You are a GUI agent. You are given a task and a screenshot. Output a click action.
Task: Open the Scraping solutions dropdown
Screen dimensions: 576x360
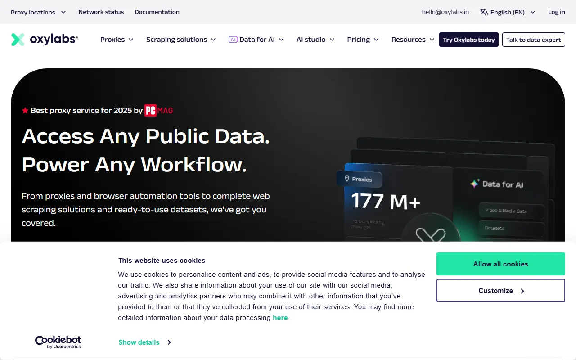181,40
